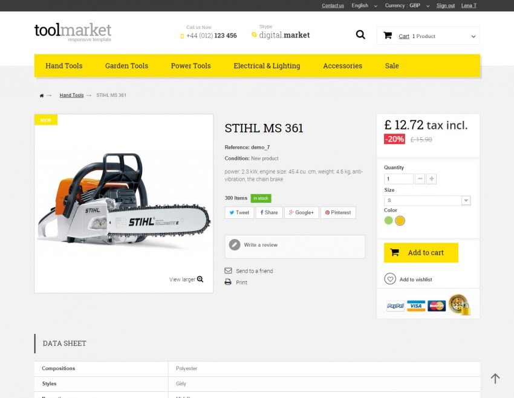The width and height of the screenshot is (514, 398).
Task: Click the Polyester cell in data sheet
Action: pyautogui.click(x=186, y=368)
